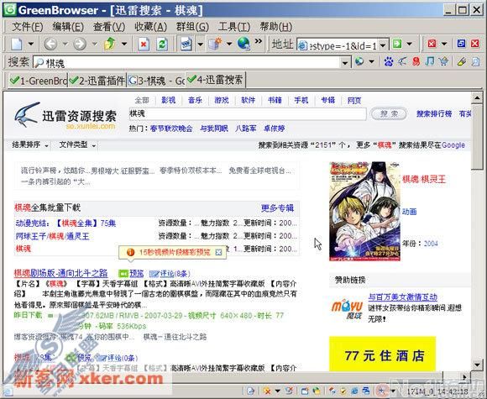
Task: Open the 收藏(A) favorites menu
Action: click(x=150, y=27)
